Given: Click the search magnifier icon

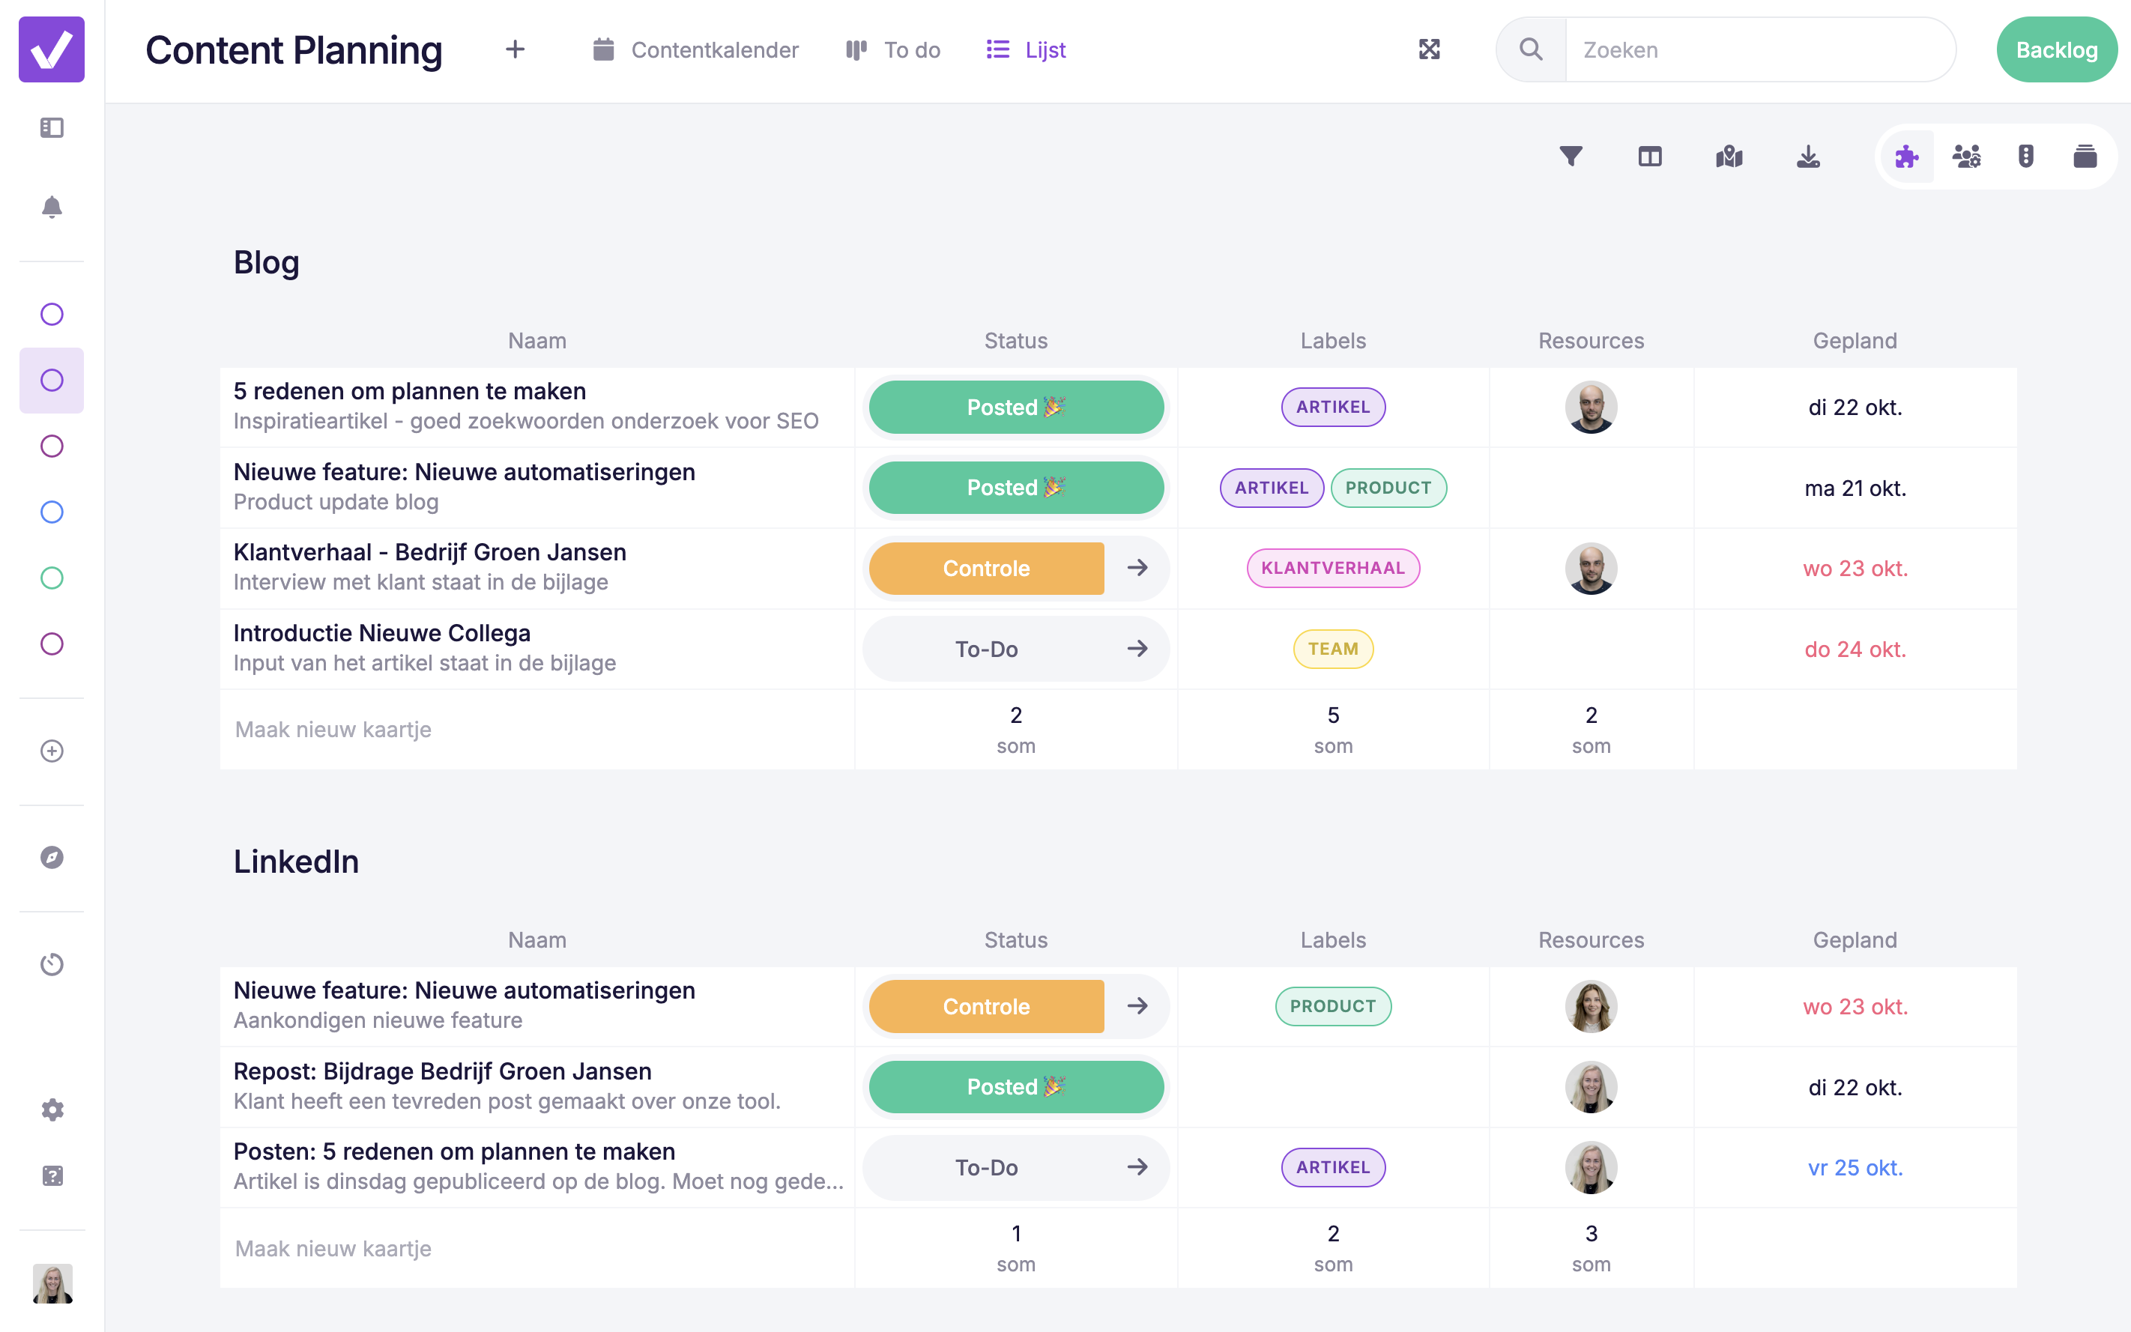Looking at the screenshot, I should click(x=1531, y=49).
